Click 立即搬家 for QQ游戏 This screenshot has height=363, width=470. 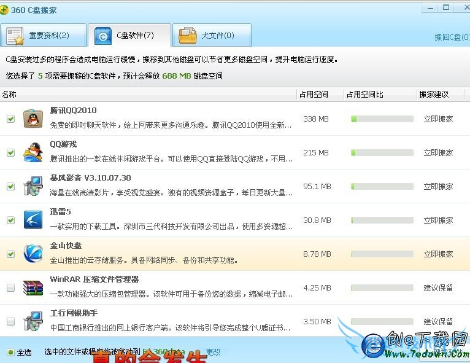pos(438,153)
